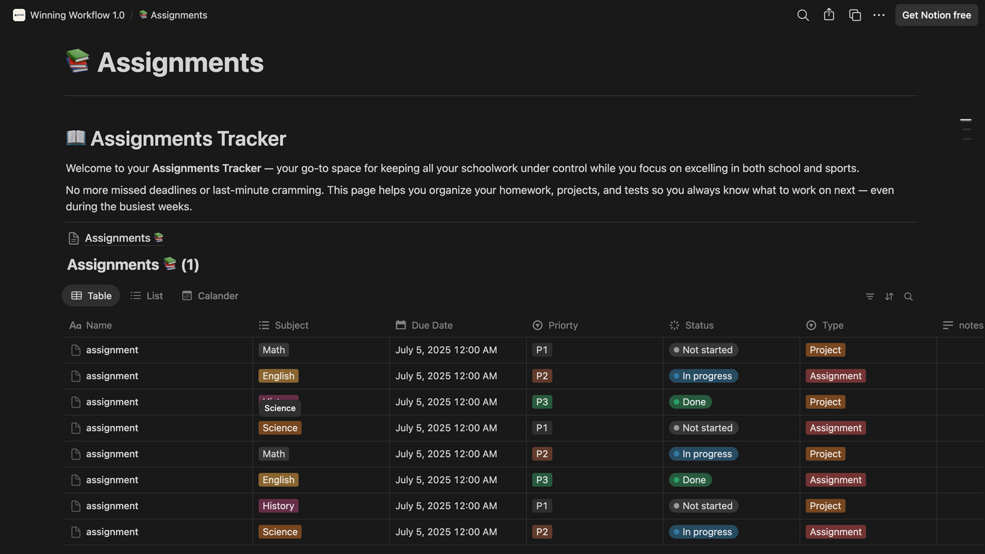
Task: Select the Table view tab
Action: pos(91,296)
